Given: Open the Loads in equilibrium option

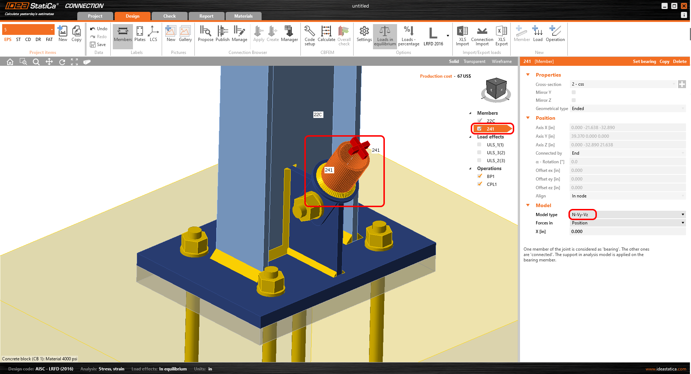Looking at the screenshot, I should tap(384, 35).
